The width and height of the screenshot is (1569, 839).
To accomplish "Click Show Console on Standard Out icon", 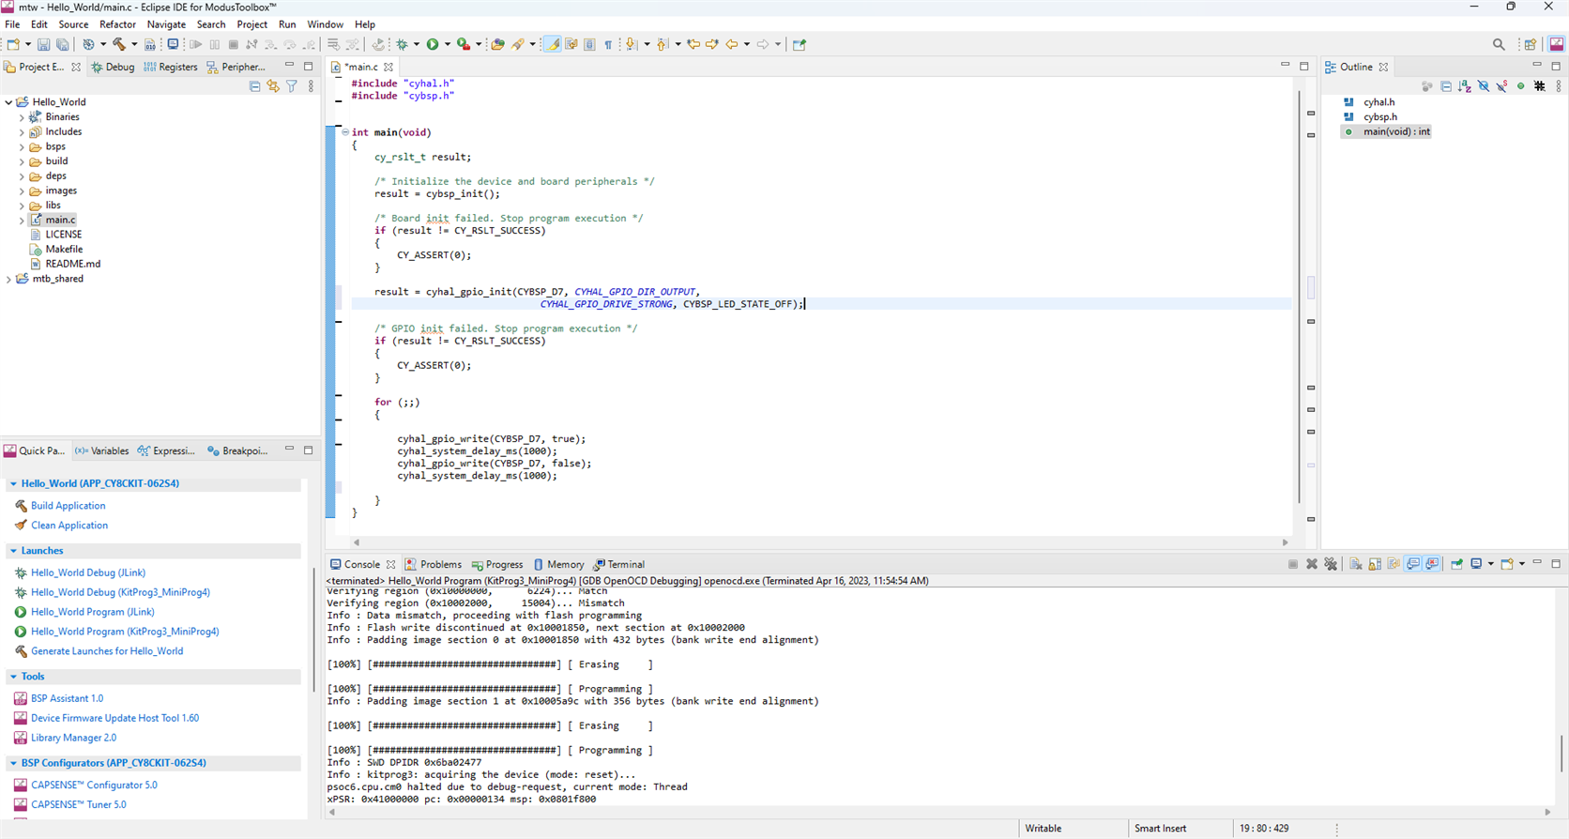I will [1412, 564].
